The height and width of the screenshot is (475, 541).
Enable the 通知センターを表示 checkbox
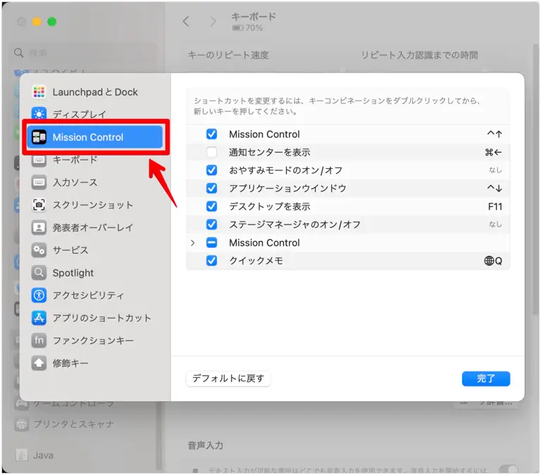(x=211, y=152)
